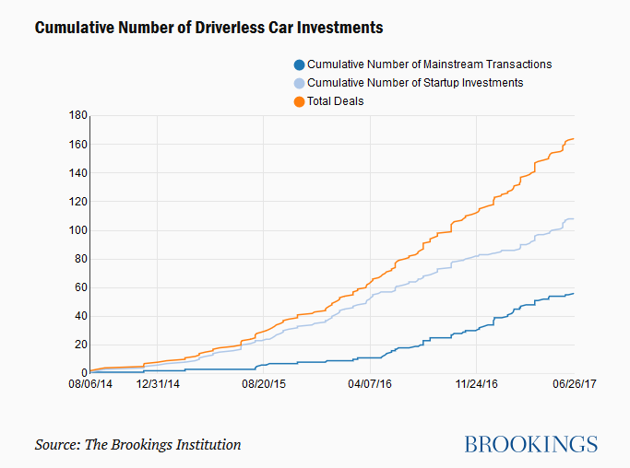Screen dimensions: 630x468
Task: Click the light blue Startup Investments legend dot
Action: pyautogui.click(x=298, y=83)
